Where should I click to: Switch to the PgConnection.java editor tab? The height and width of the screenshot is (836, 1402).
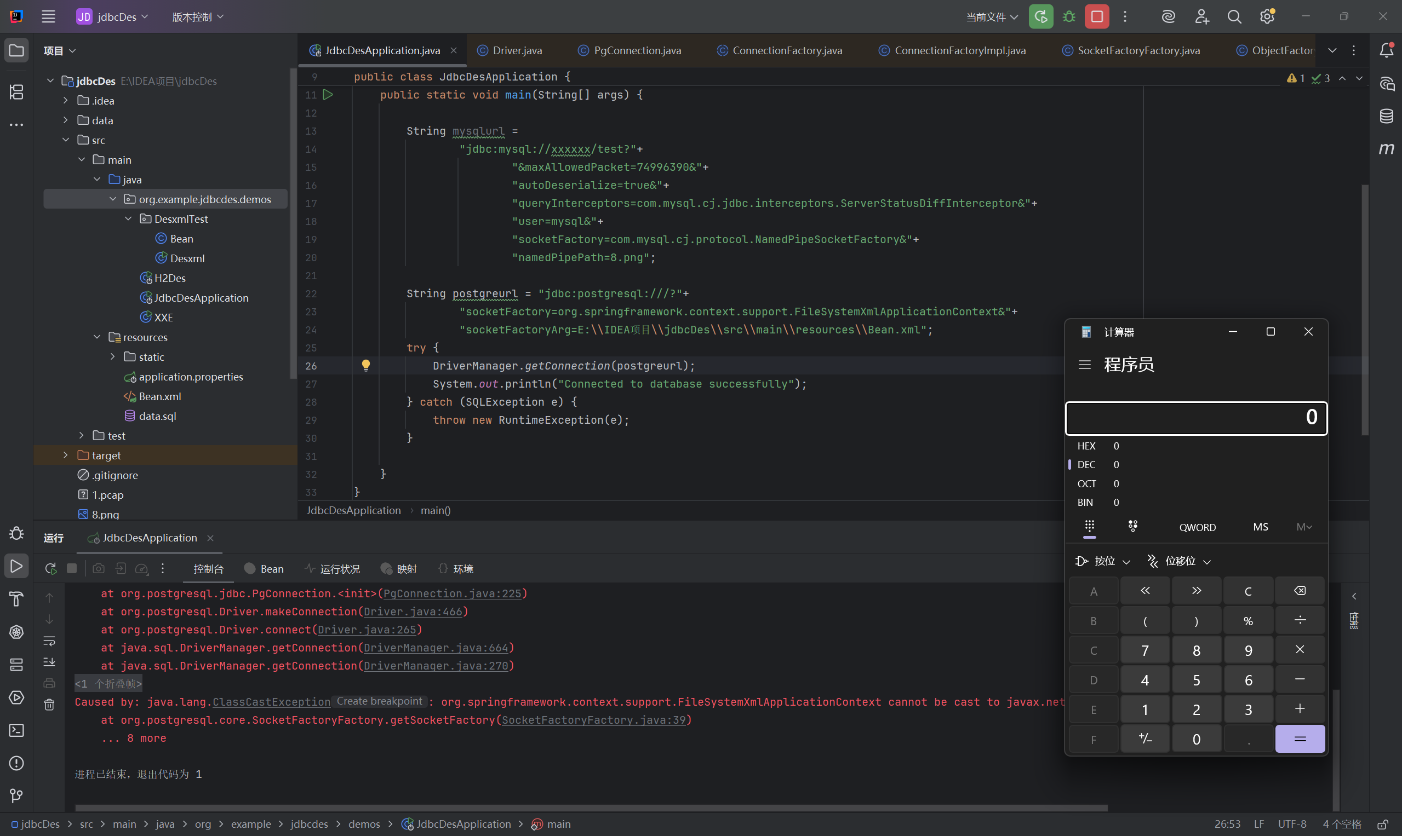click(637, 51)
